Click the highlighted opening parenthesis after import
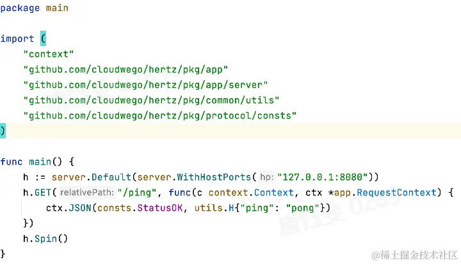This screenshot has height=264, width=461. 44,38
